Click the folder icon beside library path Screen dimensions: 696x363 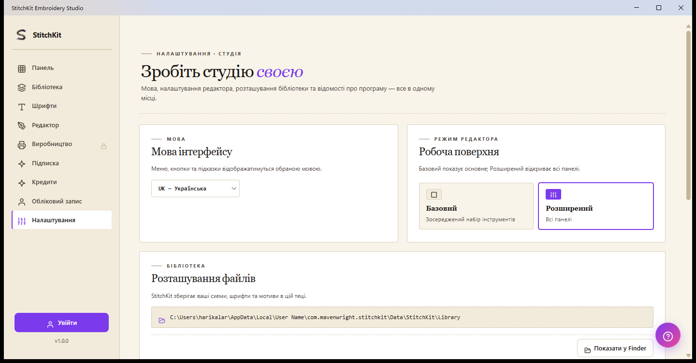coord(162,320)
